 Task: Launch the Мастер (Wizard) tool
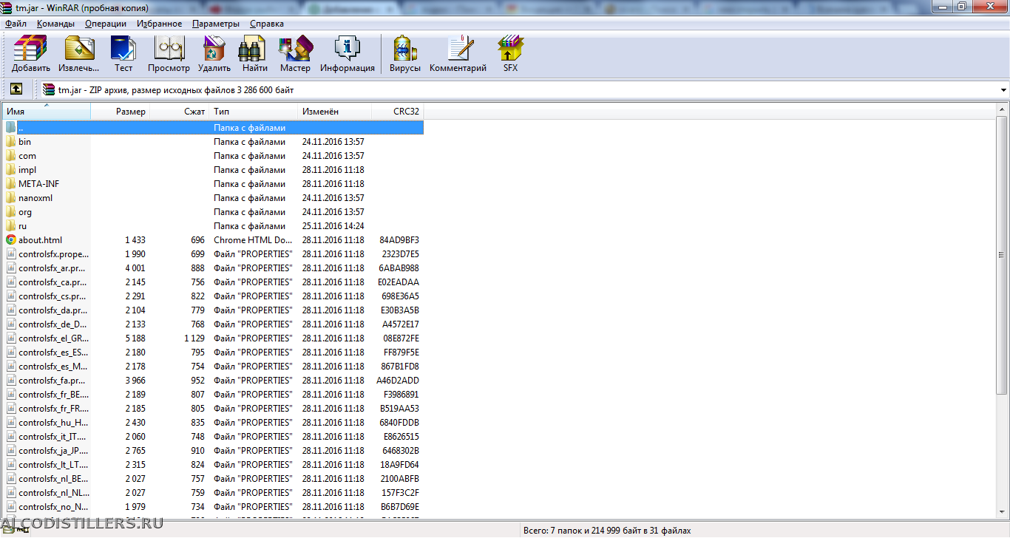(295, 53)
